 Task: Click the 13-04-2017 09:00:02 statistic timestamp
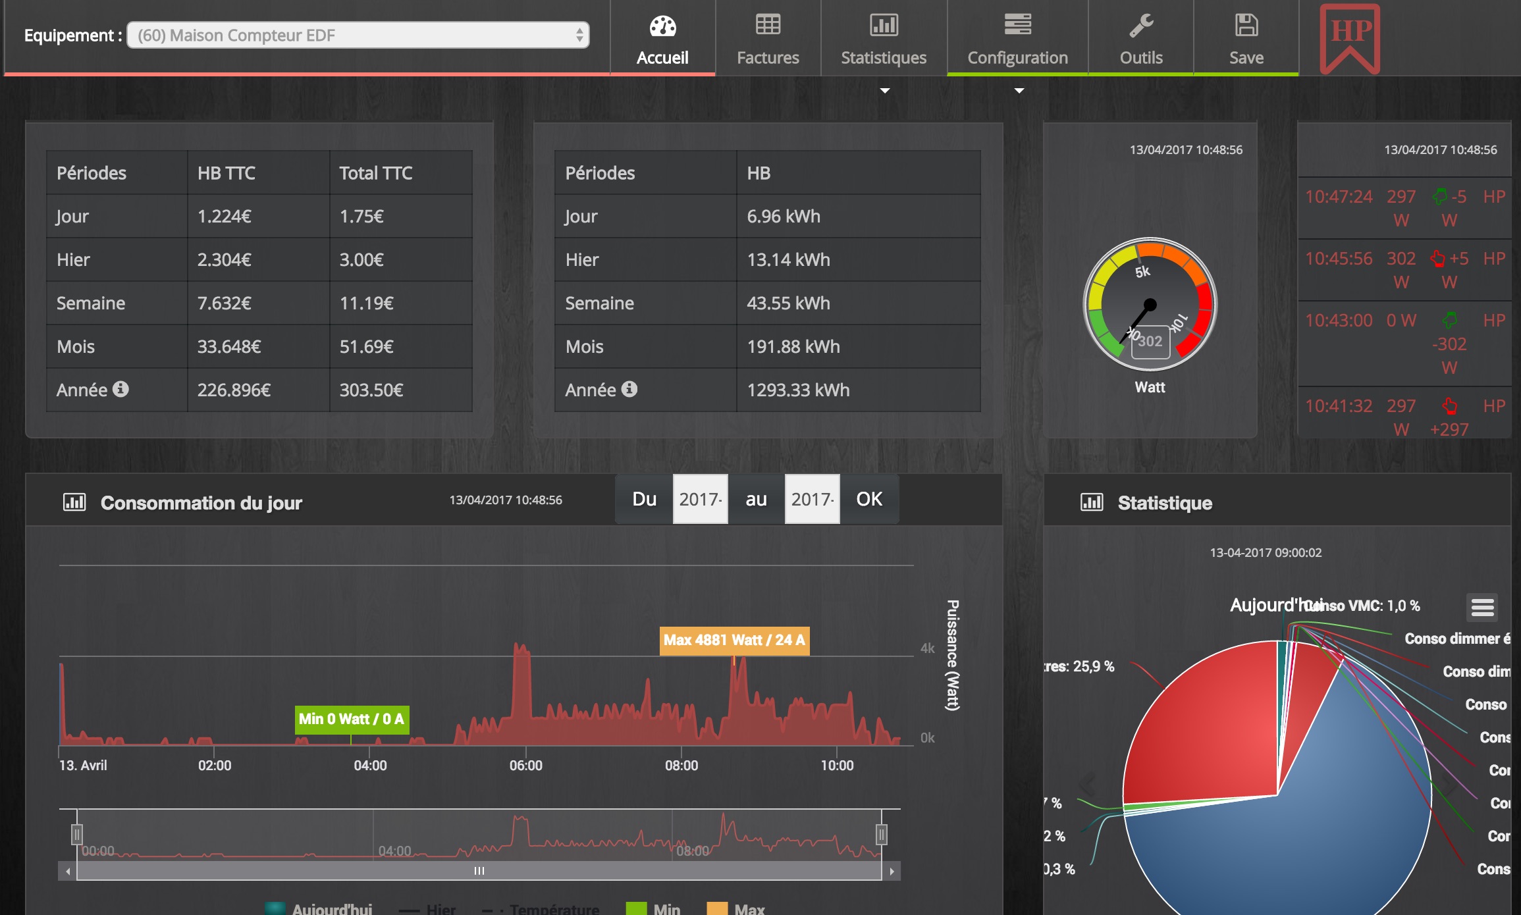click(x=1266, y=552)
